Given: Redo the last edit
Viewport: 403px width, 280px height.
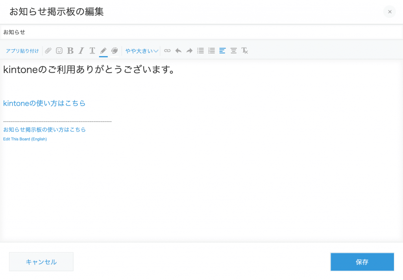Looking at the screenshot, I should [189, 51].
